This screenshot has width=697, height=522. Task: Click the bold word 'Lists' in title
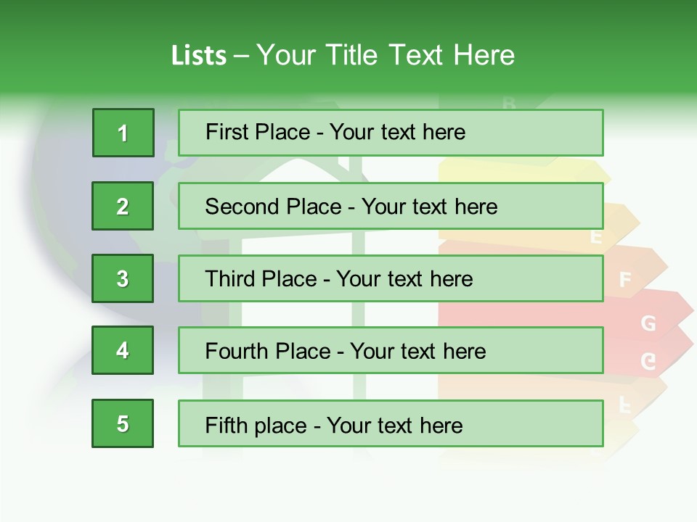[x=199, y=56]
